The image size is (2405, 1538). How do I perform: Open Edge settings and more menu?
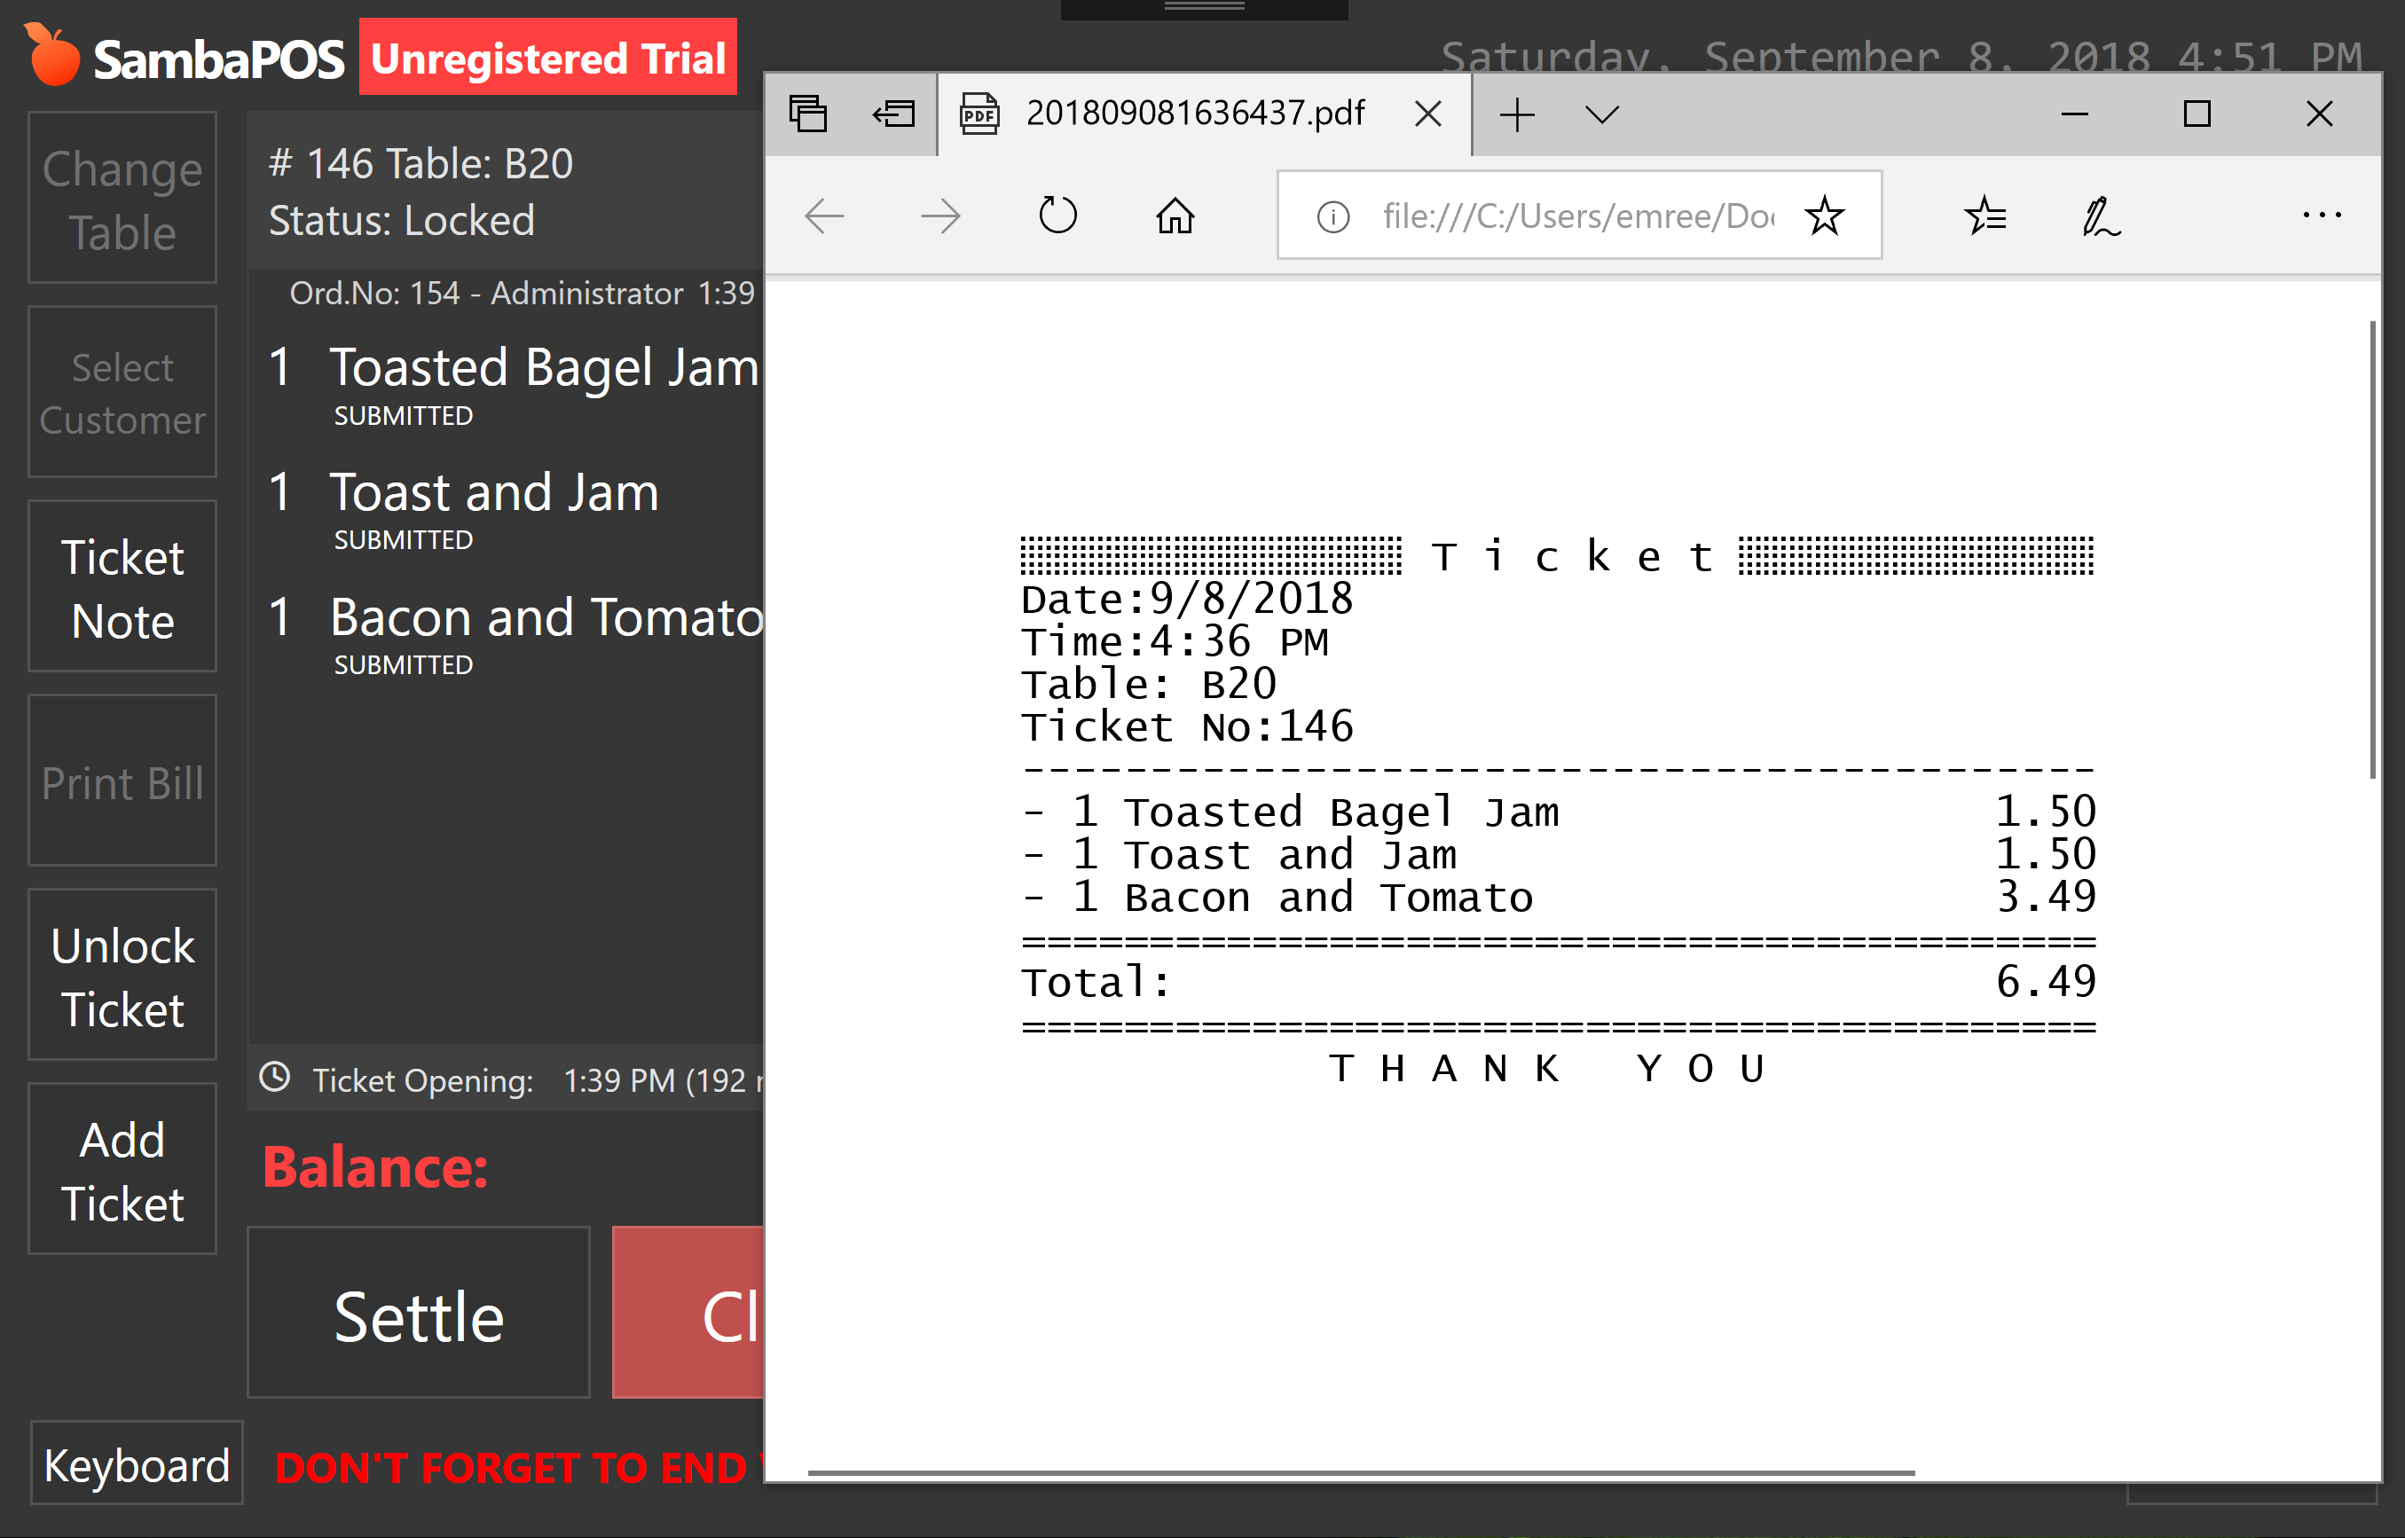2321,215
